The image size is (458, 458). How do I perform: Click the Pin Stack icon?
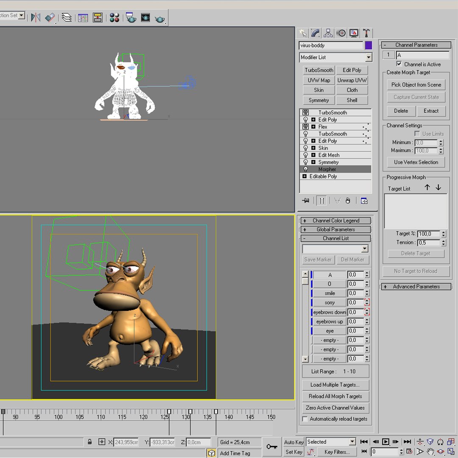point(305,201)
